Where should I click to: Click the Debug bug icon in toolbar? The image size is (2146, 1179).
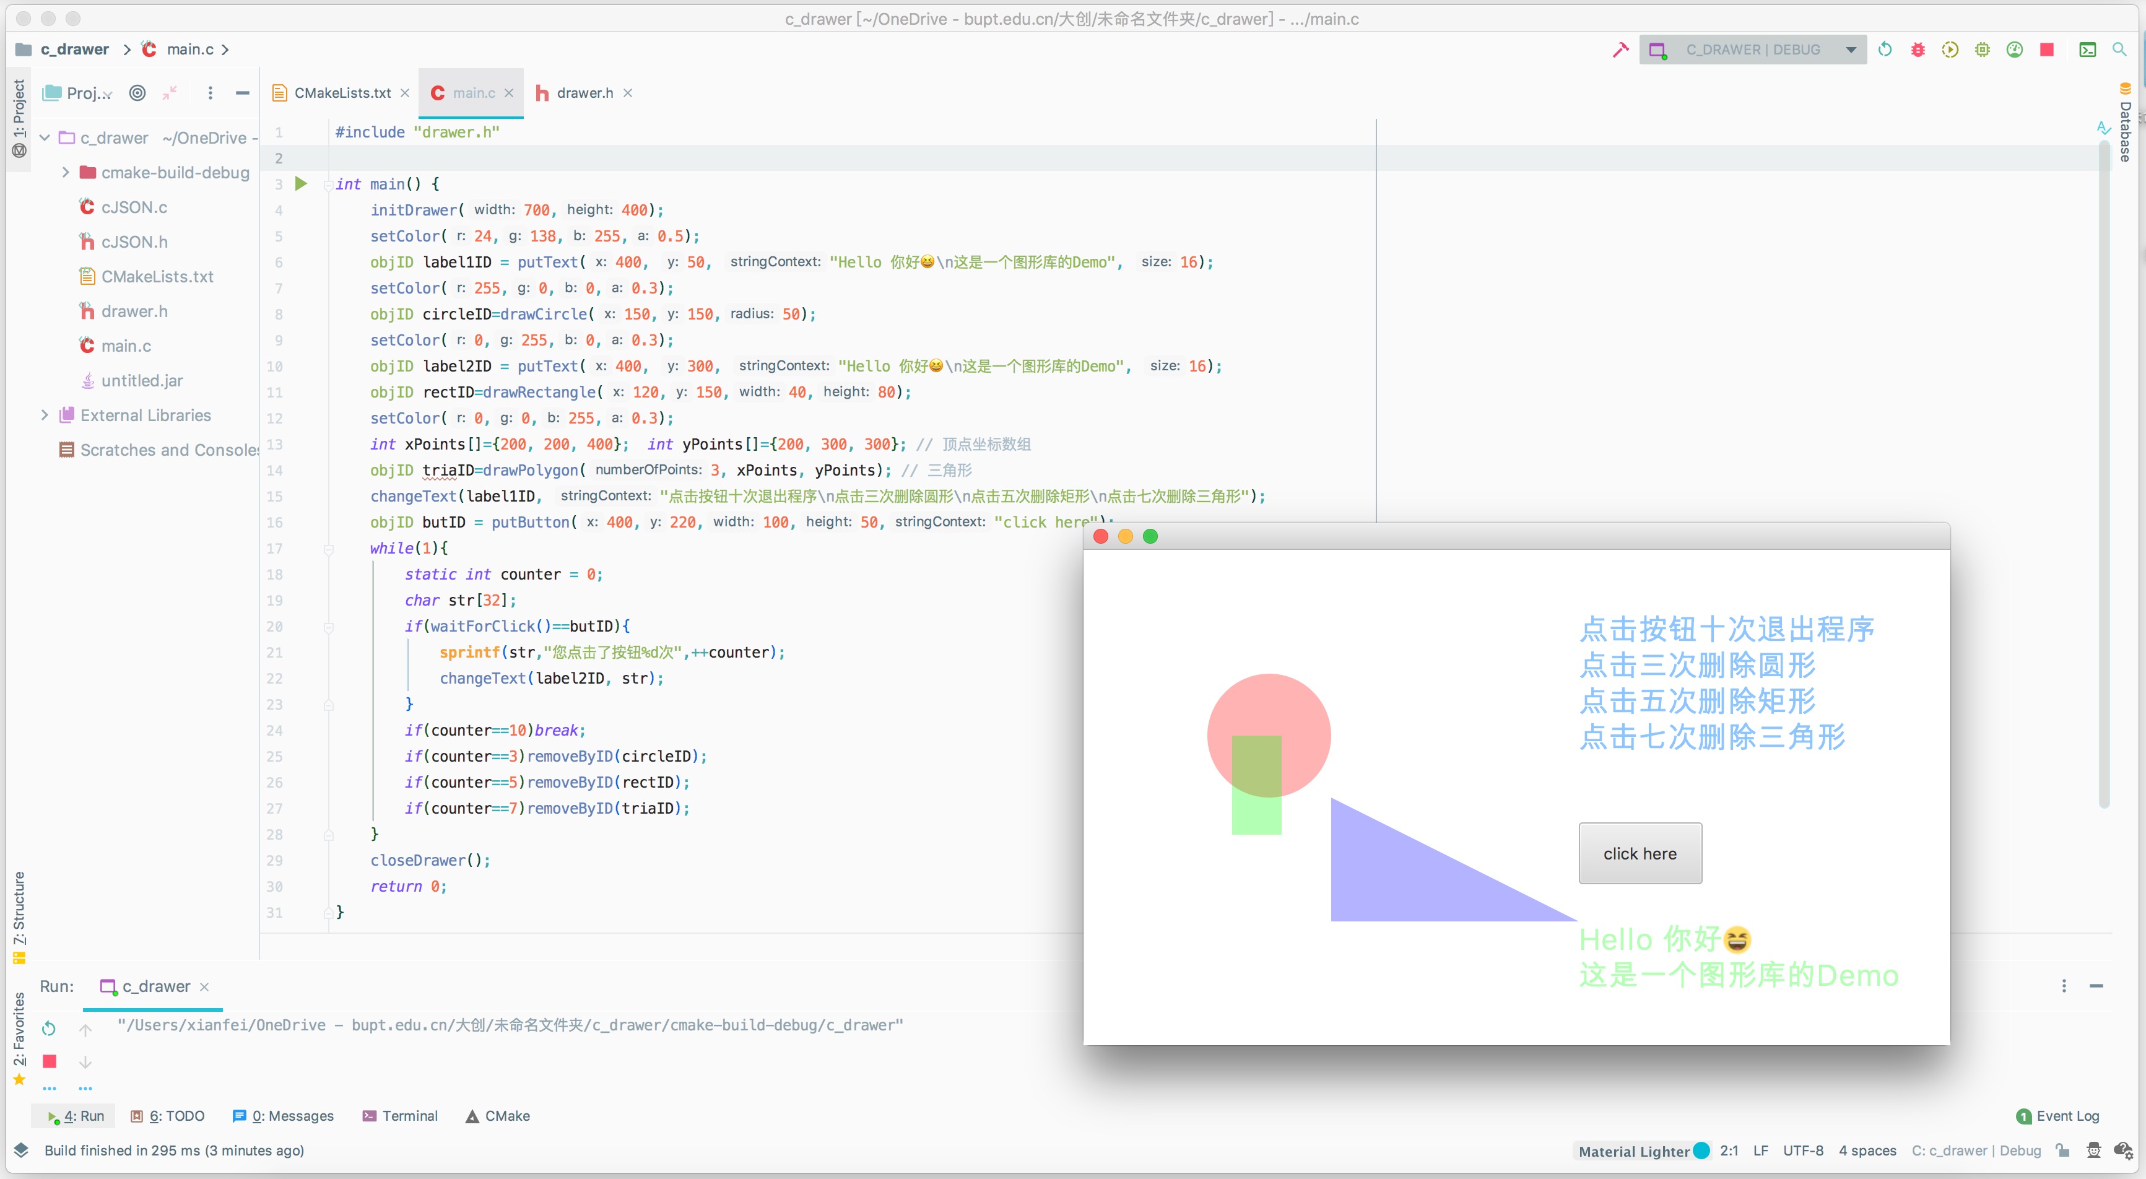click(x=1918, y=50)
